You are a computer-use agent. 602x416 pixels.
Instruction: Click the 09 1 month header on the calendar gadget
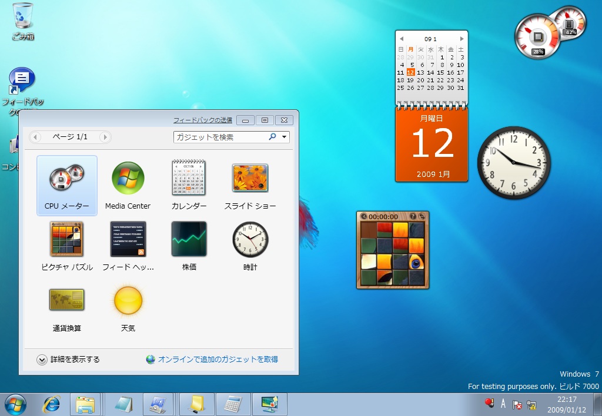pyautogui.click(x=430, y=39)
